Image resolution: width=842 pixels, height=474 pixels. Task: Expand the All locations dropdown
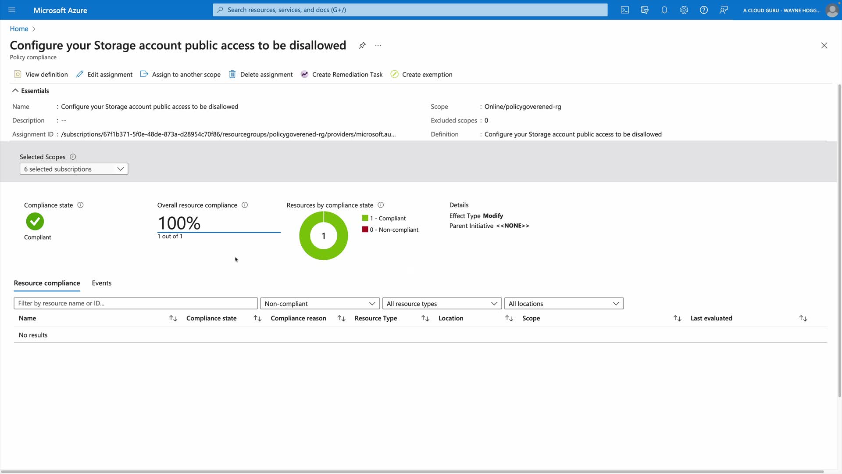(564, 304)
